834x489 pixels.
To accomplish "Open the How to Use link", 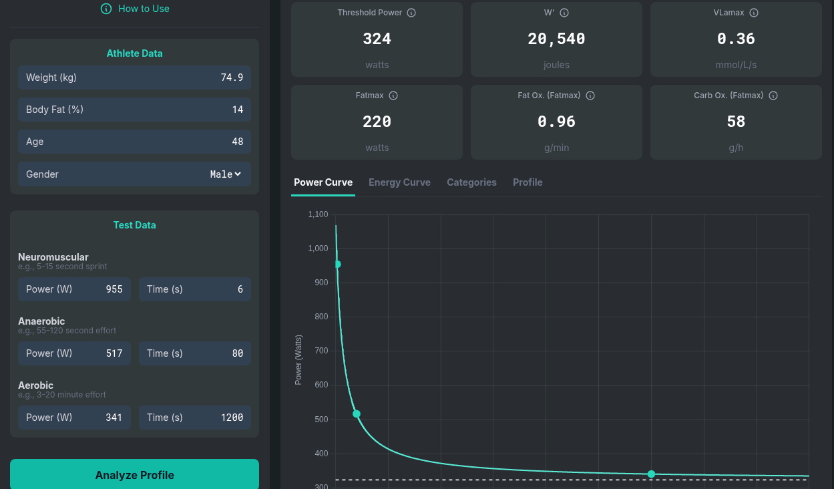I will [144, 9].
